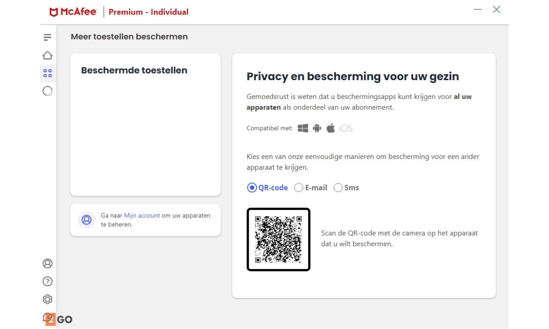Screen dimensions: 549x329
Task: Open the account profile icon in sidebar
Action: (47, 263)
